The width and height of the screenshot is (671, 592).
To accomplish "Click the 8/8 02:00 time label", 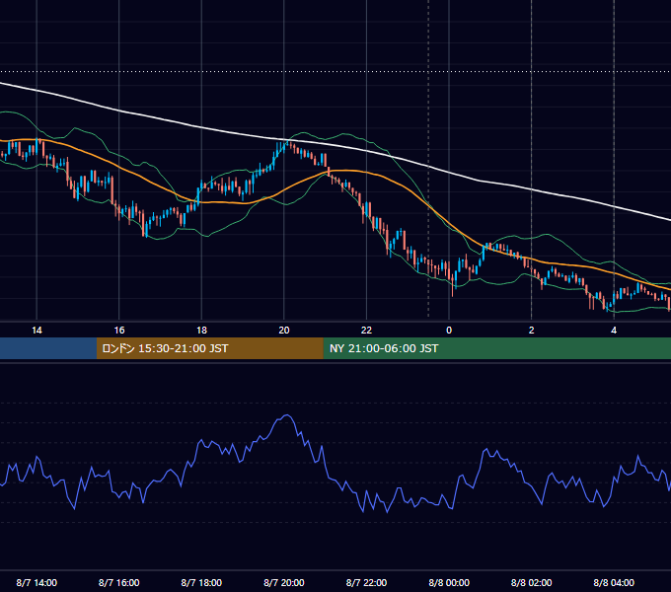I will pyautogui.click(x=532, y=582).
